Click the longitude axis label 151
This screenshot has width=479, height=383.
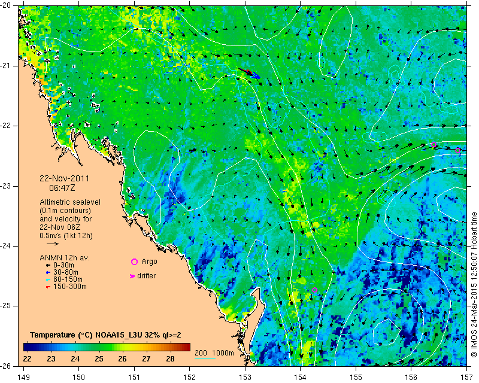point(134,378)
